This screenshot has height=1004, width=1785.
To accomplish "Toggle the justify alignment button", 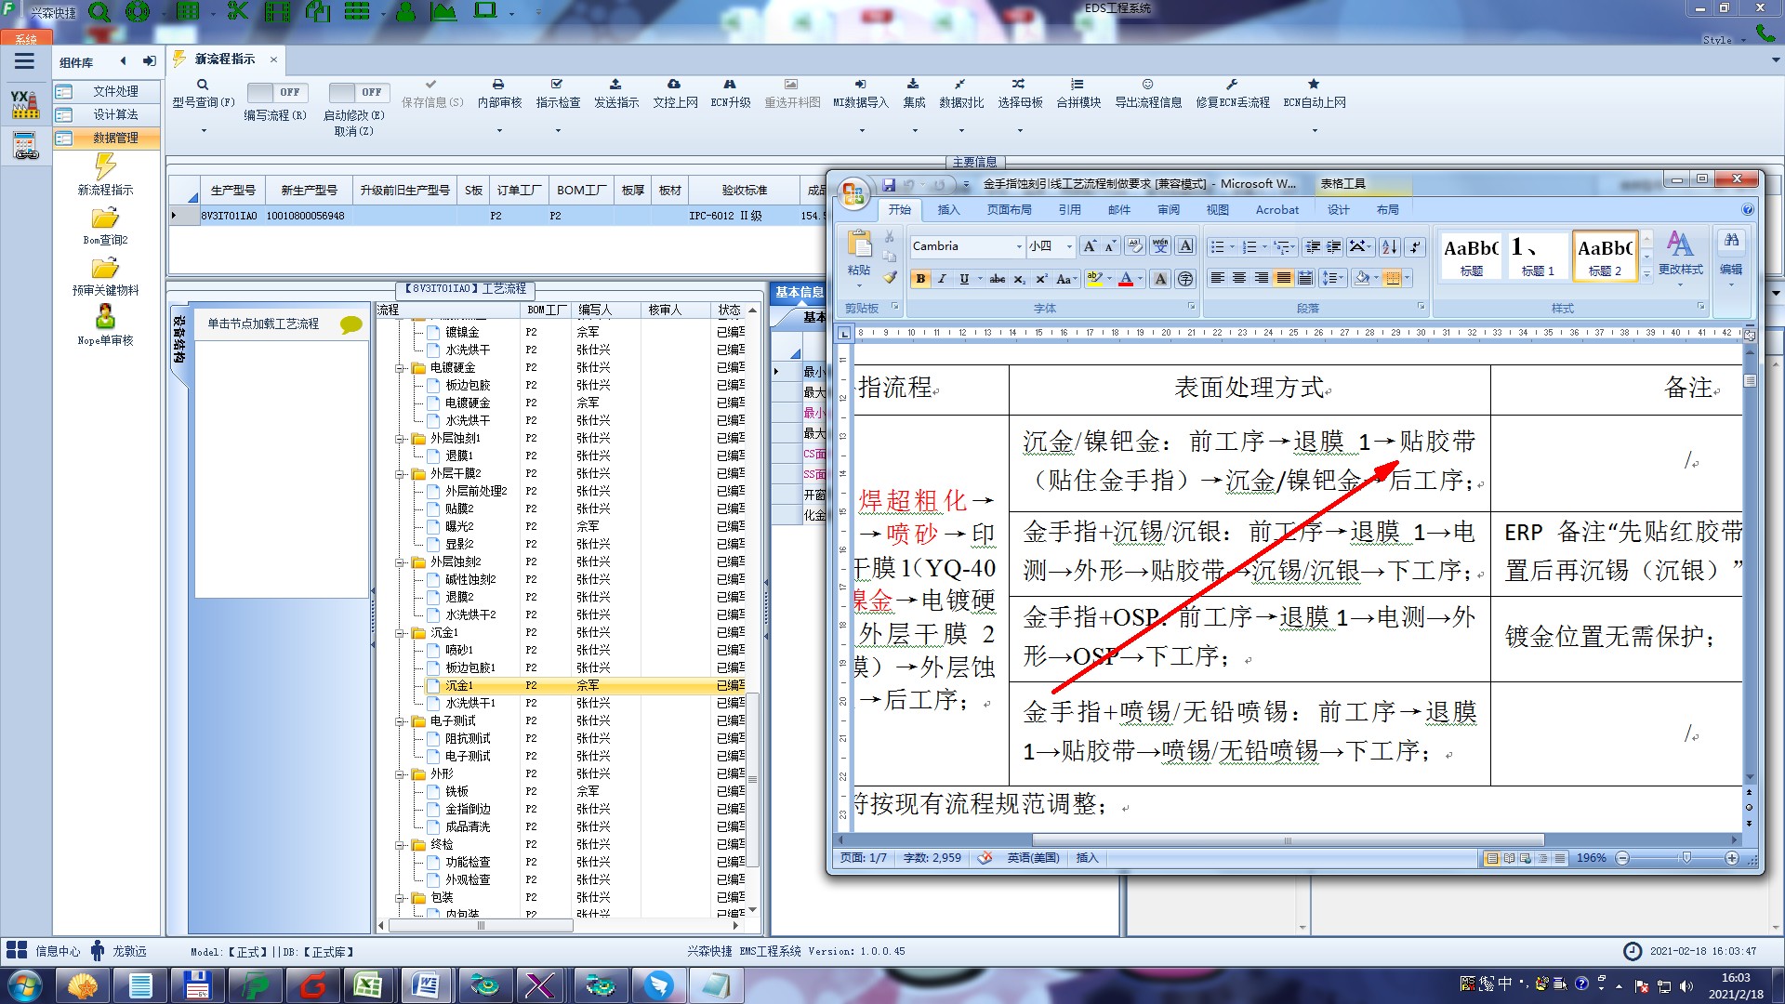I will pos(1283,278).
